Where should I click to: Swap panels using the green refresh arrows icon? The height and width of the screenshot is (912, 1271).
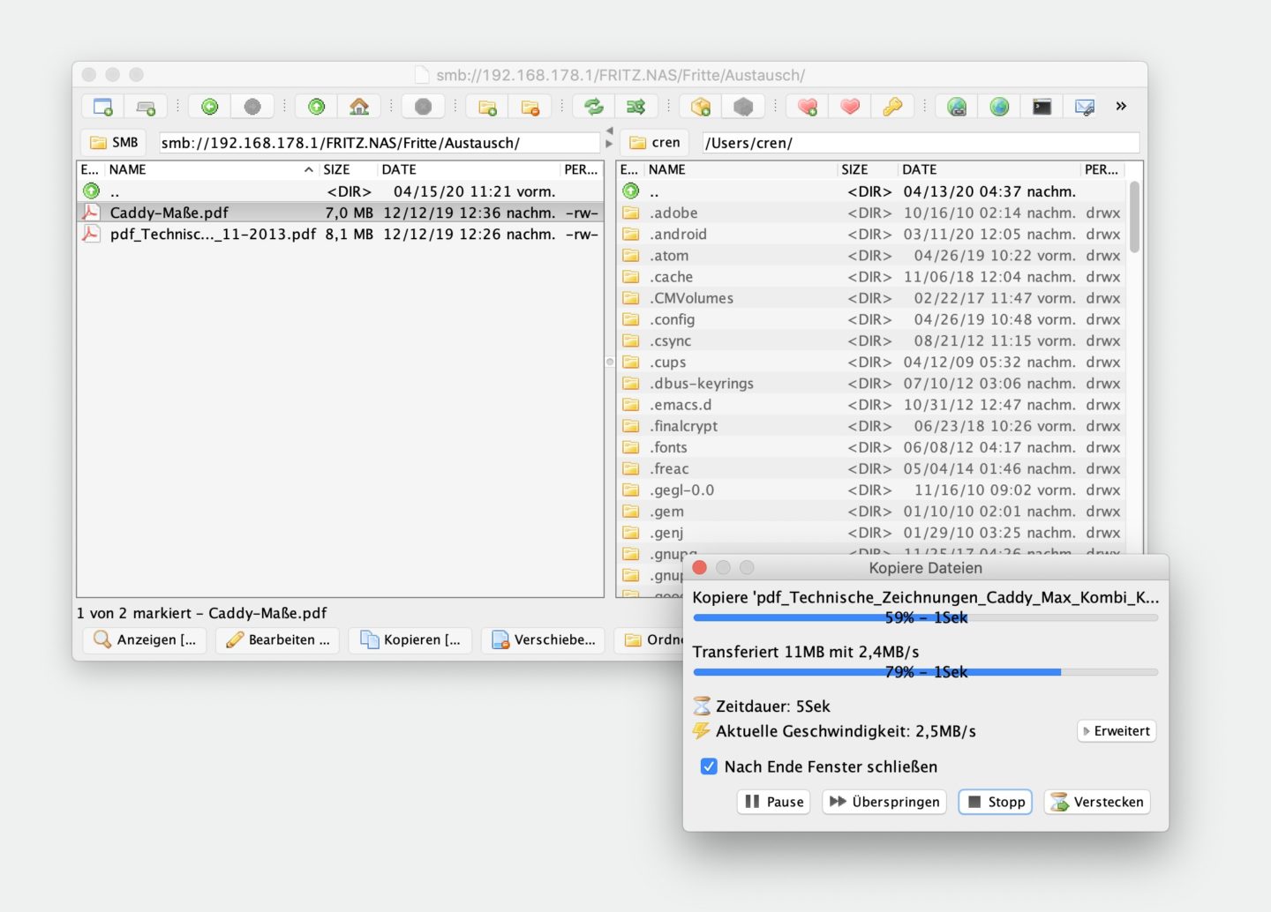594,107
